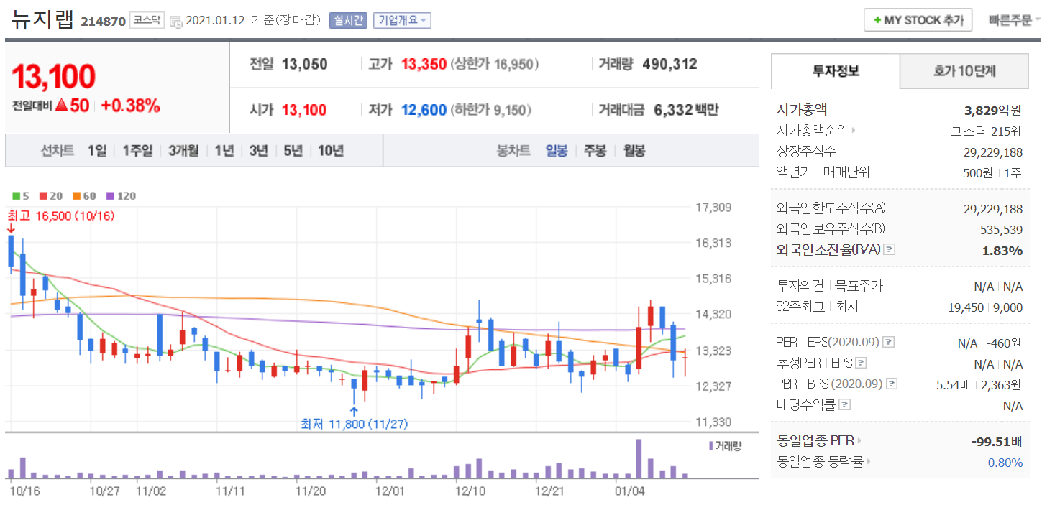Image resolution: width=1042 pixels, height=505 pixels.
Task: Click arrow icon beside 동일업종 등락률
Action: (x=869, y=462)
